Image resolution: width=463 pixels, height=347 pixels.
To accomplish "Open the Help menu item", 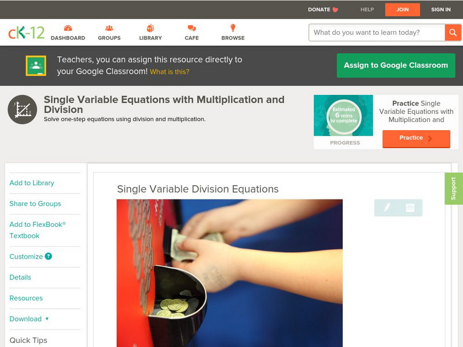I will [367, 9].
